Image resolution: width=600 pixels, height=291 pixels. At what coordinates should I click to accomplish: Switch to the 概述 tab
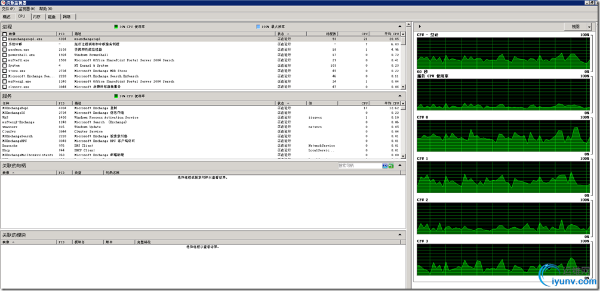click(x=7, y=17)
